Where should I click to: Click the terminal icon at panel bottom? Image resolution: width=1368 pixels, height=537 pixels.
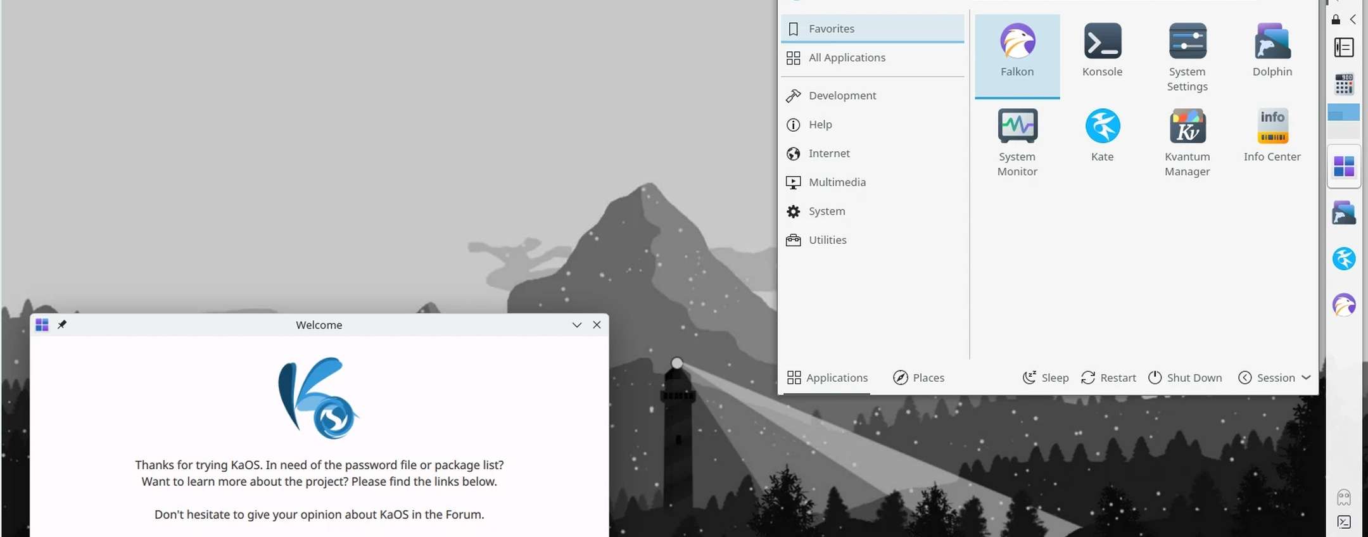[x=1344, y=522]
